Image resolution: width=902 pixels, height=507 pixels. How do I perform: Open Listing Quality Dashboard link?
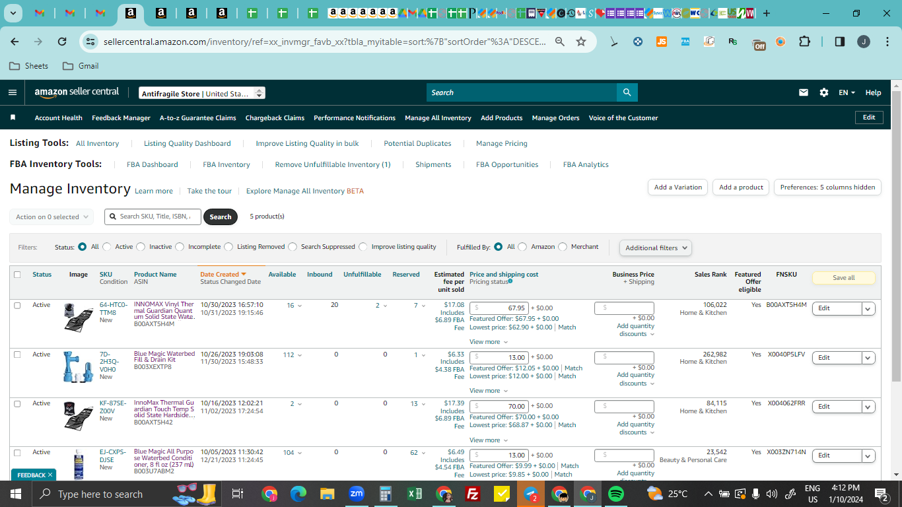188,143
